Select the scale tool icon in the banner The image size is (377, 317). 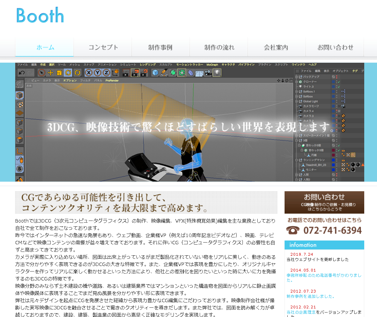point(59,72)
